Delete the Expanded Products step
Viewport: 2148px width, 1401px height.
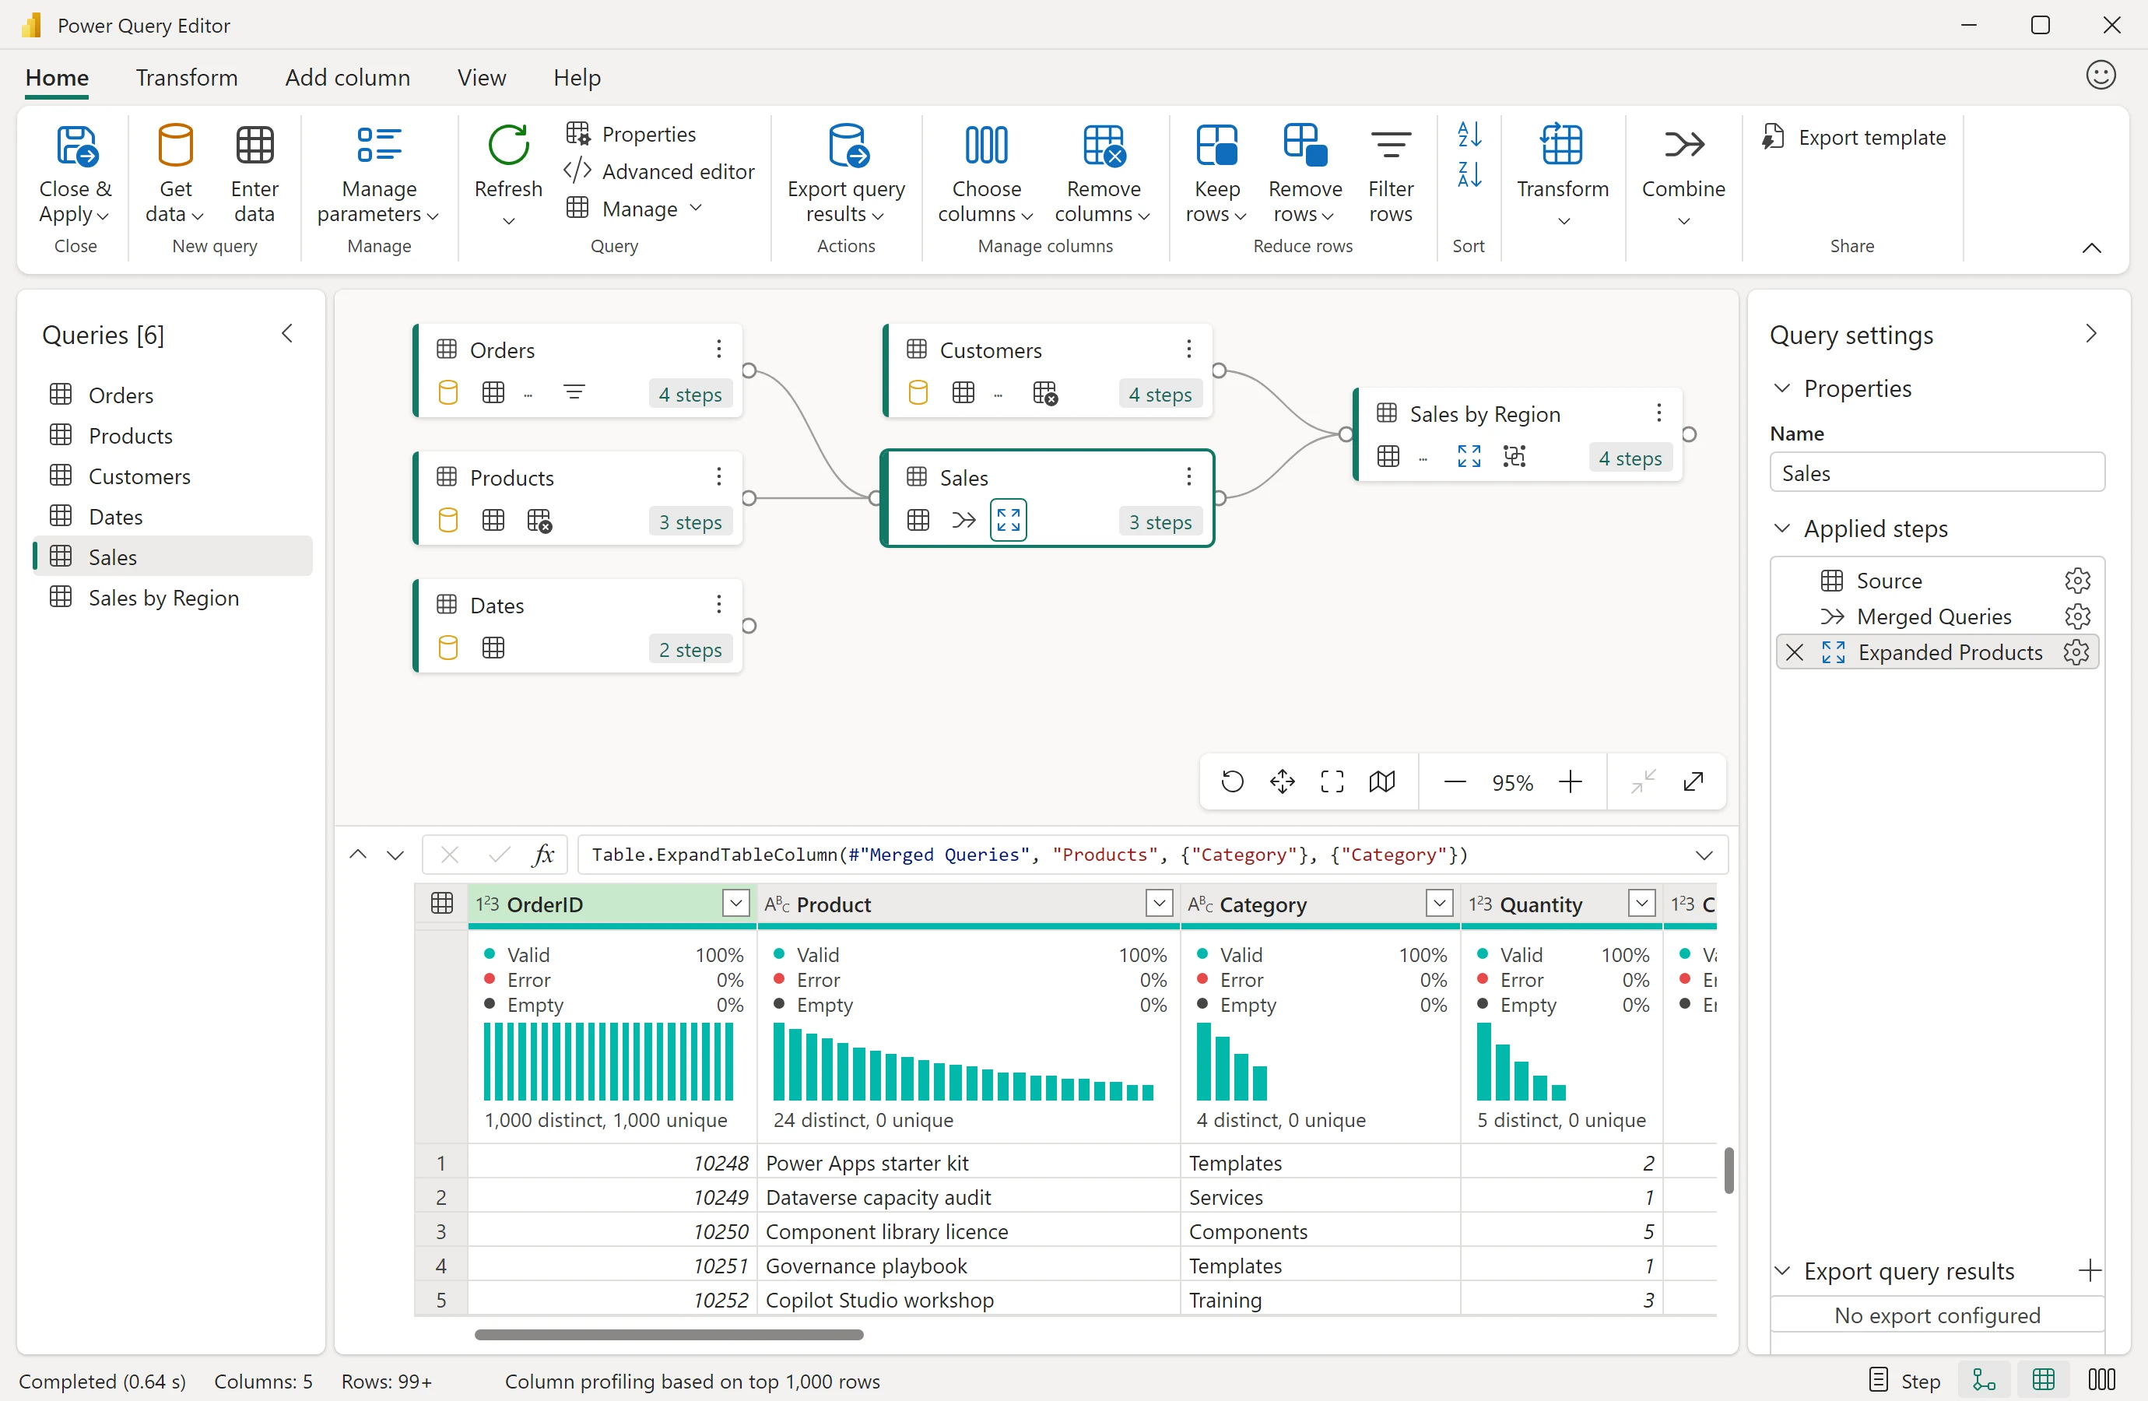pos(1795,653)
